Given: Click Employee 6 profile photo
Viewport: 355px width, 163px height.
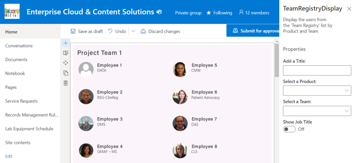Looking at the screenshot, I should tap(180, 96).
